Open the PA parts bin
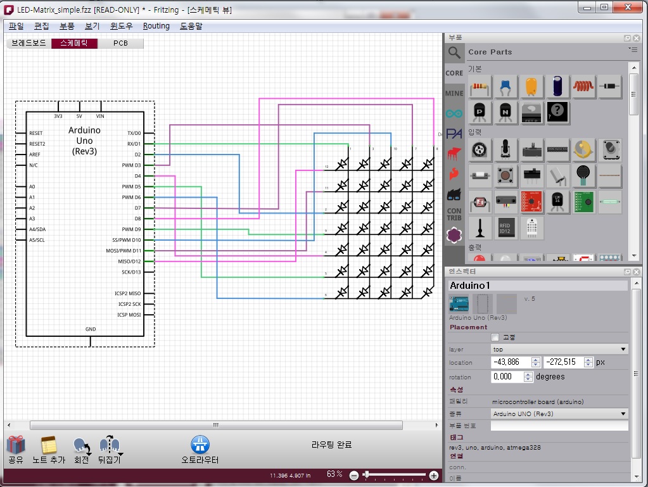 click(454, 134)
